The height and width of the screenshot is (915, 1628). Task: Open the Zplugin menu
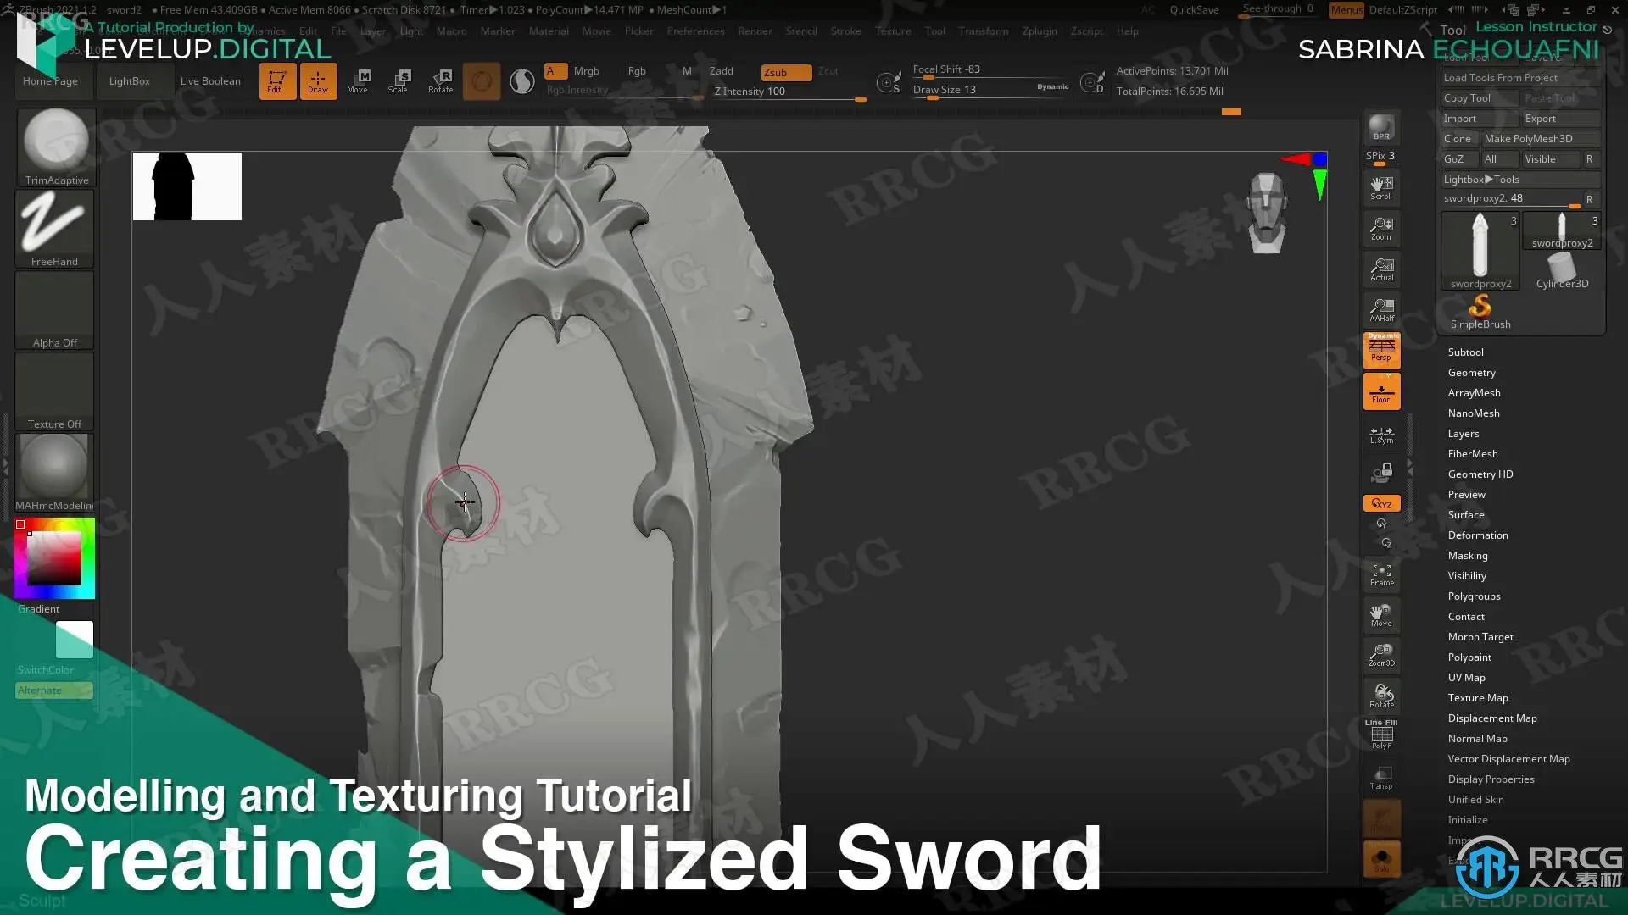[x=1039, y=31]
